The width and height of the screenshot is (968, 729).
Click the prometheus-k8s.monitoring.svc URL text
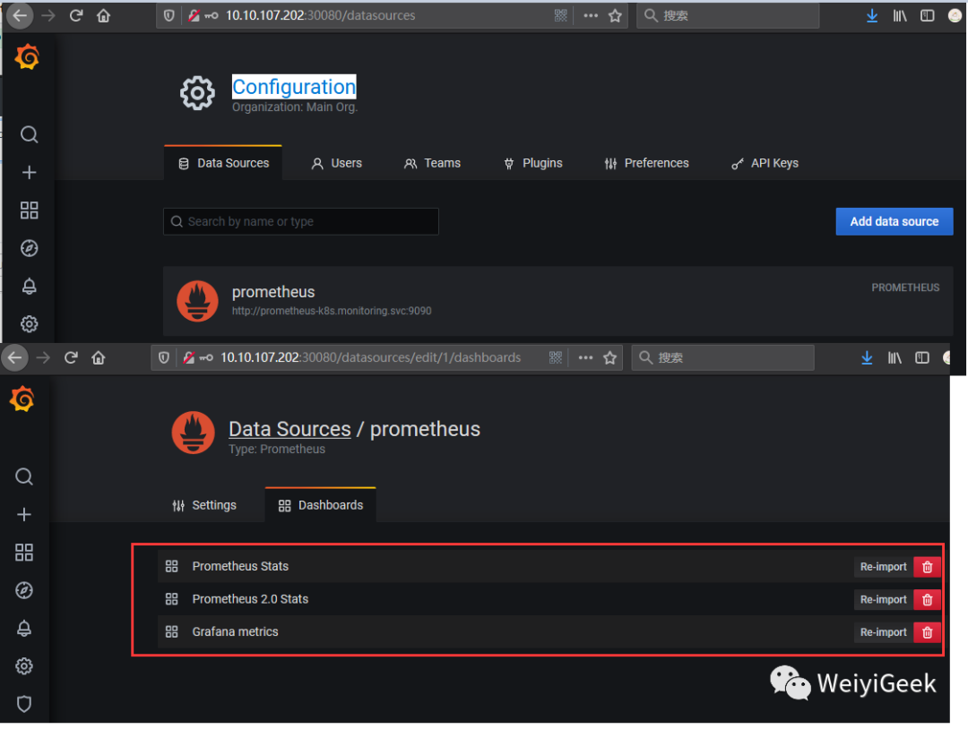tap(332, 311)
